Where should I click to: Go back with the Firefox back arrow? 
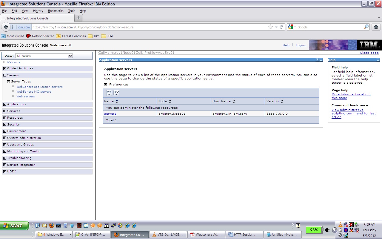coord(5,27)
